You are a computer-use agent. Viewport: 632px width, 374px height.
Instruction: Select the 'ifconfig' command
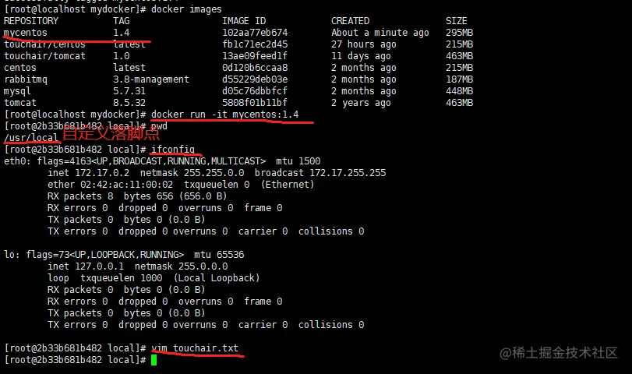click(x=172, y=150)
